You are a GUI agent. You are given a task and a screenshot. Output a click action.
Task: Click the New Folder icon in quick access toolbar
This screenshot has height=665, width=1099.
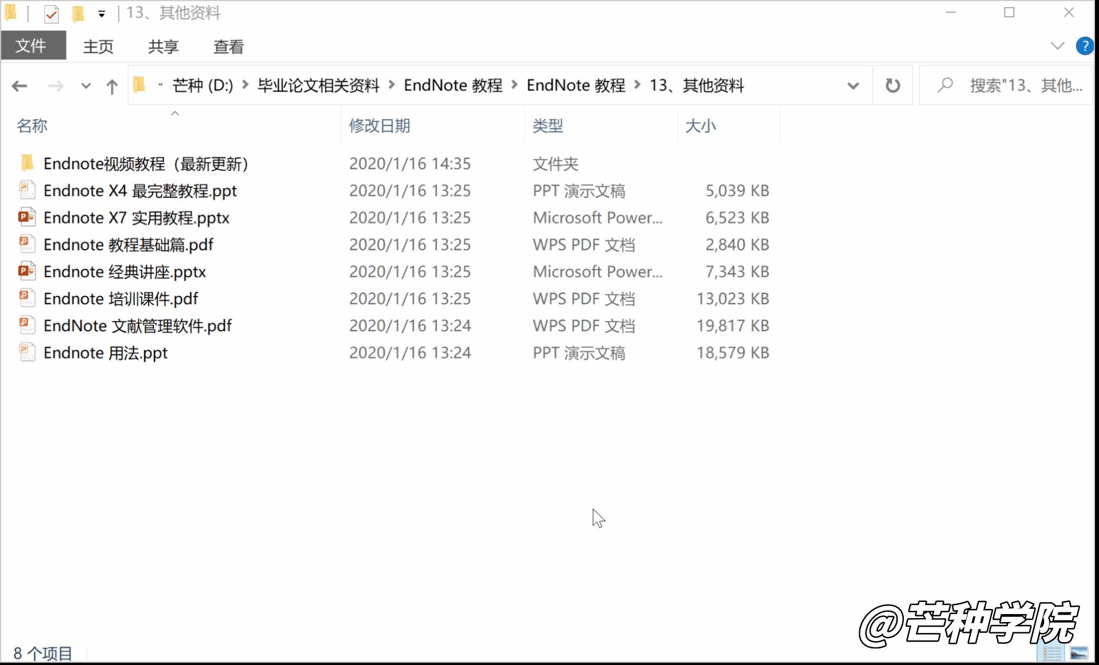coord(78,13)
